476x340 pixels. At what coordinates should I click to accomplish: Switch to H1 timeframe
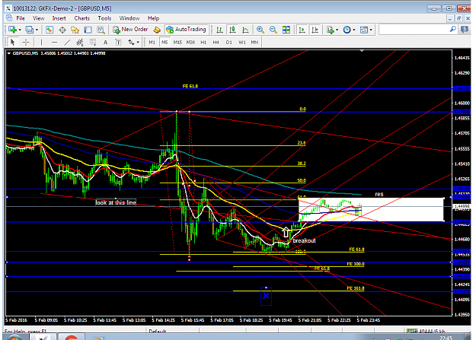203,42
